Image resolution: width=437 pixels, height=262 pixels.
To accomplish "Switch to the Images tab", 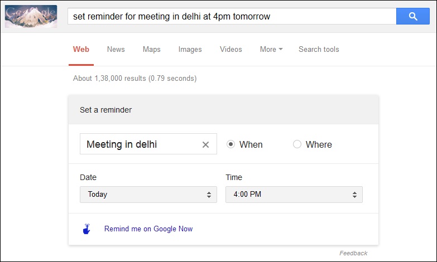I will tap(190, 49).
